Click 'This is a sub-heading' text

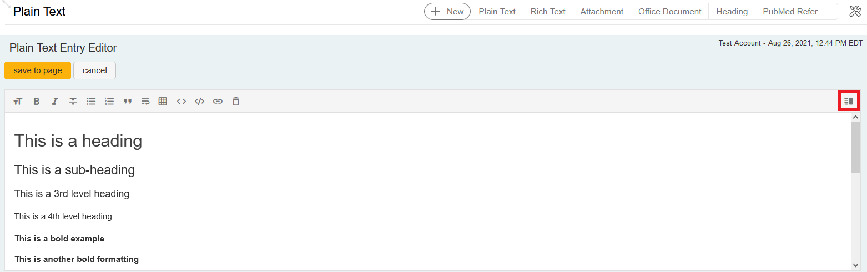(x=74, y=170)
